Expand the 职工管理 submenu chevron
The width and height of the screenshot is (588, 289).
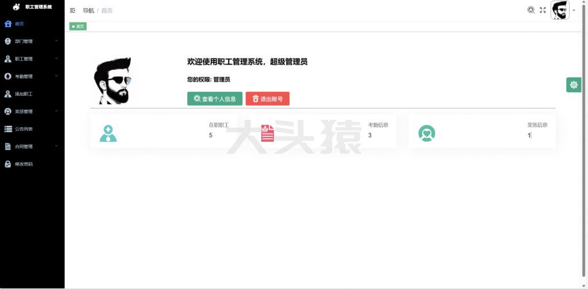[x=57, y=58]
